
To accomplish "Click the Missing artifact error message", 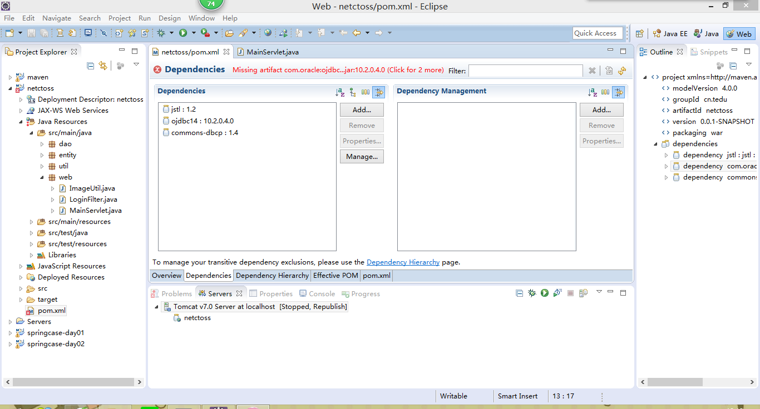I will (x=338, y=70).
